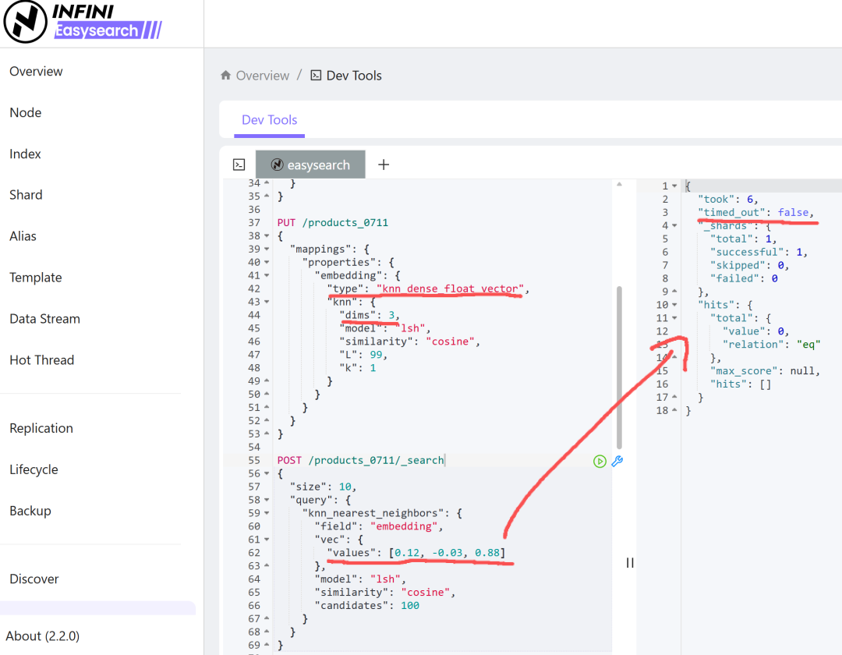
Task: Collapse knn_nearest_neighbors fold at line 59
Action: point(267,513)
